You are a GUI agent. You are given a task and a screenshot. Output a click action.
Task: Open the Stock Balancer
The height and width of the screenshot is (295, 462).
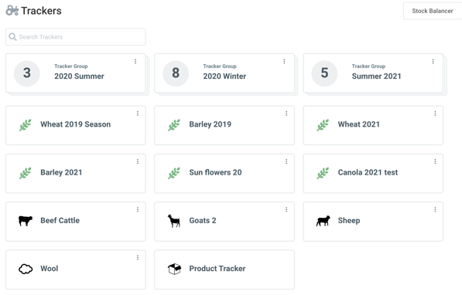[x=433, y=11]
